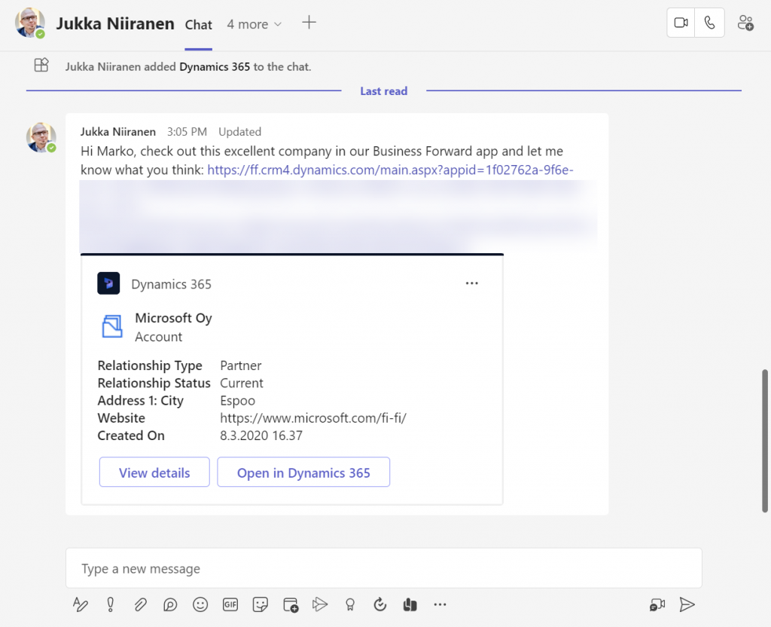Click Jukka Niiranen name above message
771x627 pixels.
coord(118,131)
